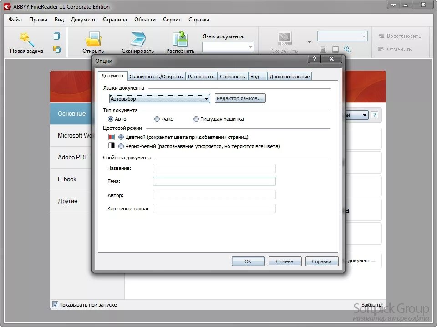The width and height of the screenshot is (437, 327).
Task: Open the Правка menu
Action: coord(38,20)
